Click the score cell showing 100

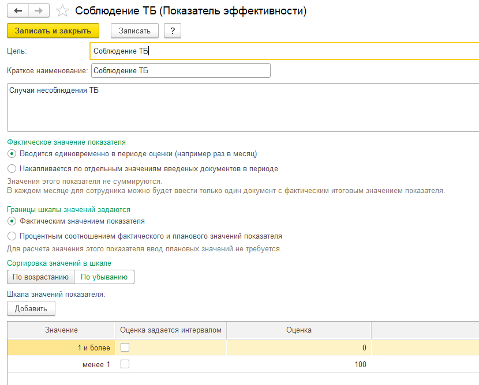pos(299,365)
